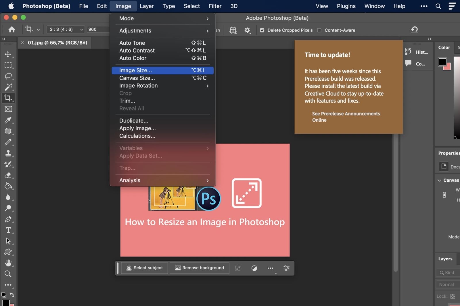Select the Paint Bucket tool
This screenshot has height=306, width=460.
(8, 186)
